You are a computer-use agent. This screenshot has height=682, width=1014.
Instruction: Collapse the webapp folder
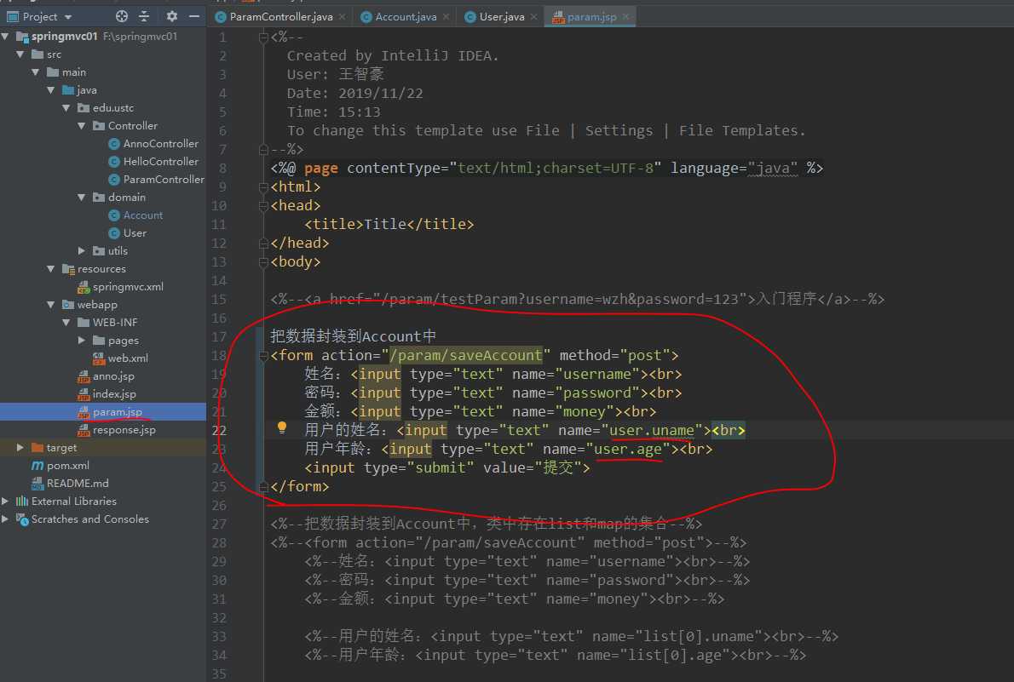click(x=51, y=305)
